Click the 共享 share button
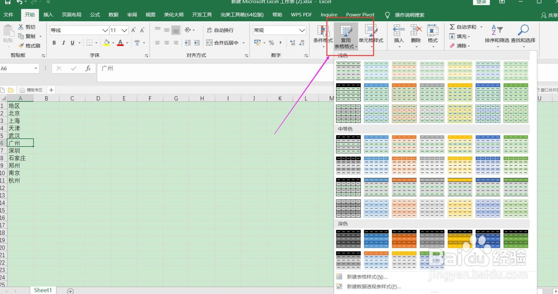 [550, 15]
